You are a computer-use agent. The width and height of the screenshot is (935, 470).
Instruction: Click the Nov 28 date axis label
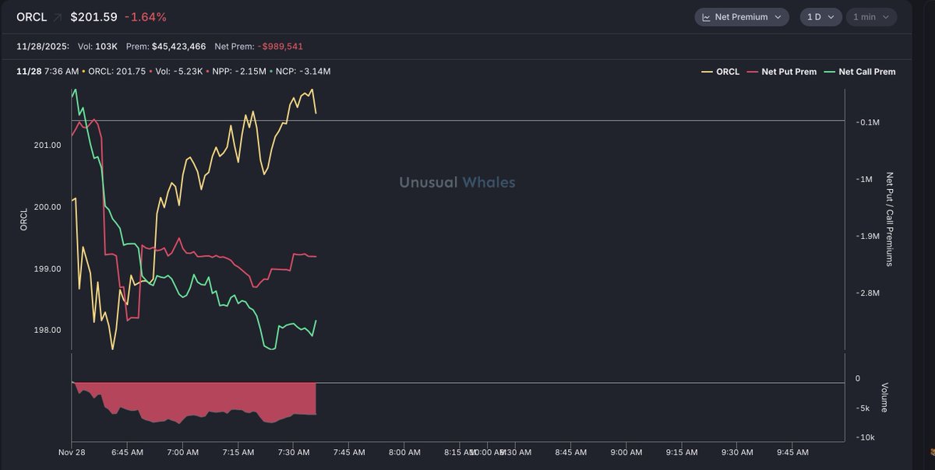[x=72, y=452]
